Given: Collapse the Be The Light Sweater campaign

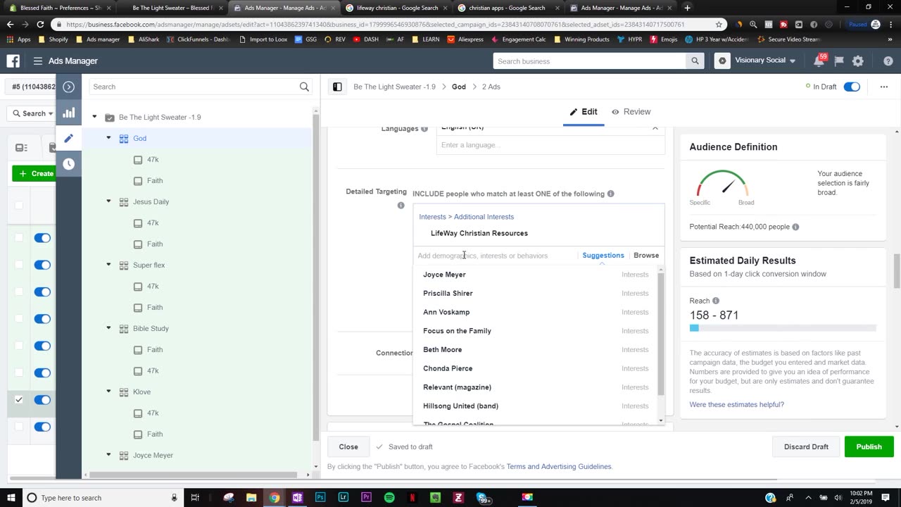Looking at the screenshot, I should (94, 117).
